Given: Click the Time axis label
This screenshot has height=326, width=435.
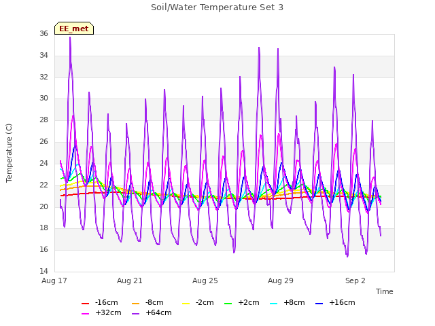Looking at the screenshot, I should 385,291.
